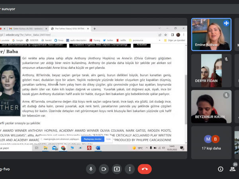Image resolution: width=239 pixels, height=179 pixels.
Task: Open the Chrome profile avatar
Action: (178, 35)
